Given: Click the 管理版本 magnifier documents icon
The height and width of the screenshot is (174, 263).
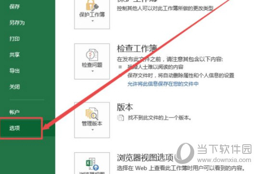Looking at the screenshot, I should click(92, 113).
